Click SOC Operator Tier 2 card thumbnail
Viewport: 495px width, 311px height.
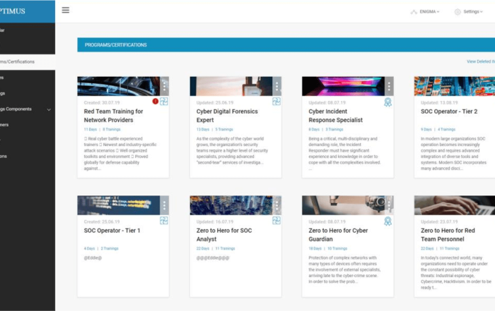coord(455,86)
